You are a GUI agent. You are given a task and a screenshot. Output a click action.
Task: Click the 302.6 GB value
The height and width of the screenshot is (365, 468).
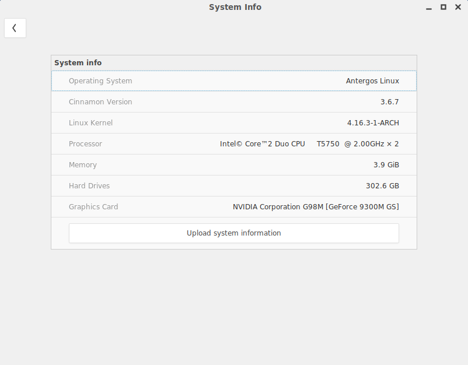pyautogui.click(x=382, y=186)
